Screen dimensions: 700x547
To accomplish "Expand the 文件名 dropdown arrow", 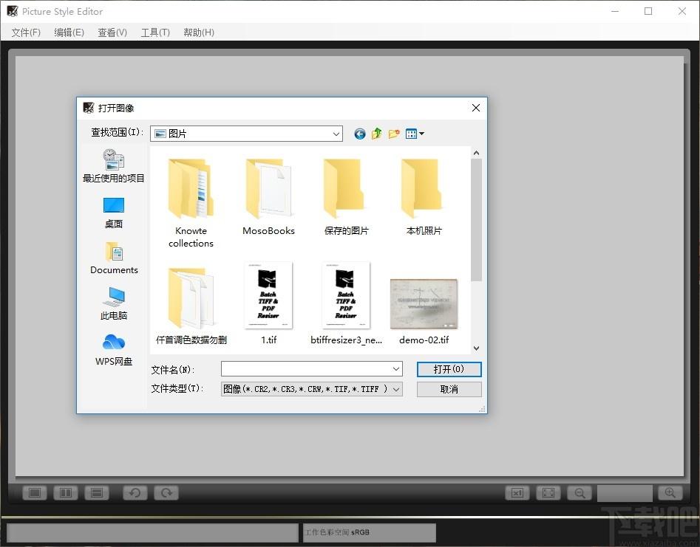I will coord(396,368).
